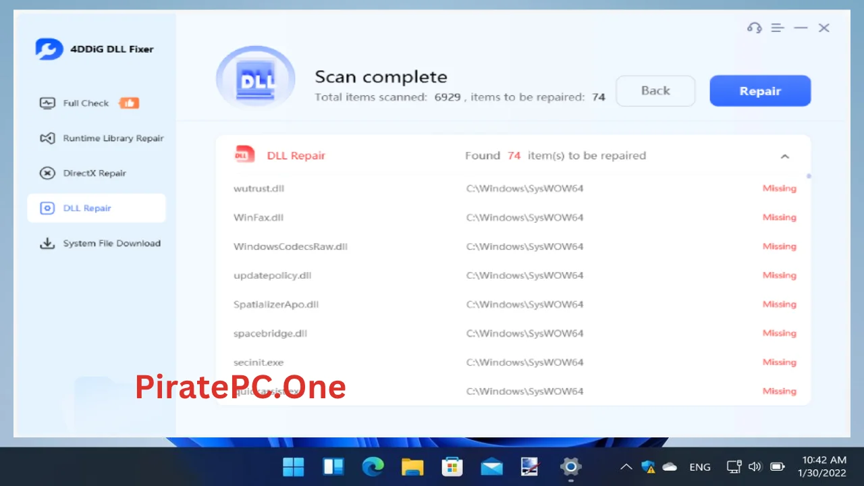864x486 pixels.
Task: Show hidden icons in the system tray
Action: pyautogui.click(x=626, y=466)
